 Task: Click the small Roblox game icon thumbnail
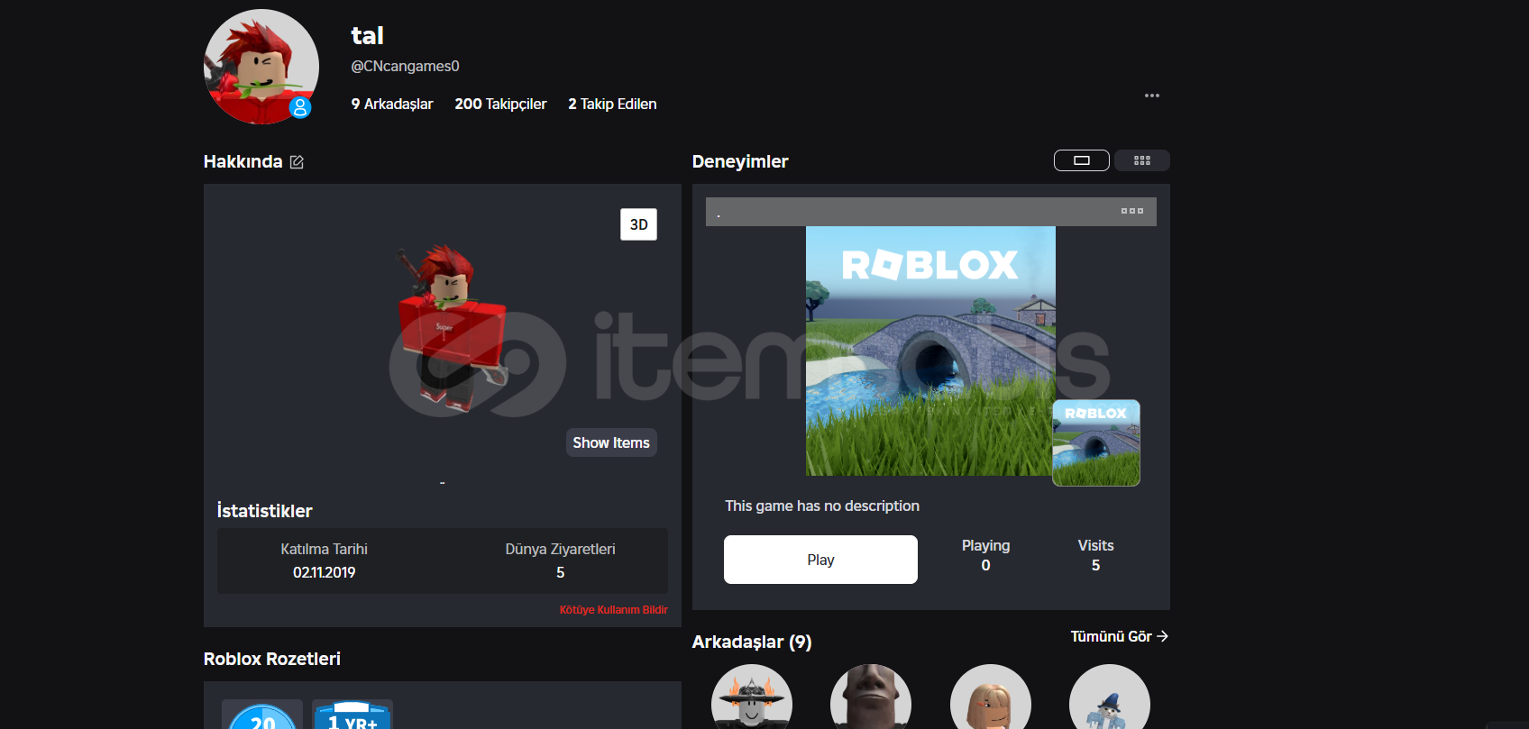(1096, 443)
